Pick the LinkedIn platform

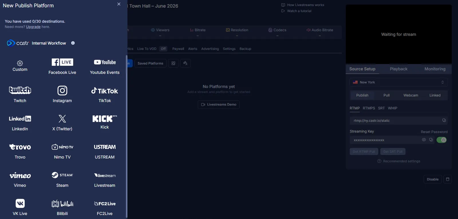20,123
